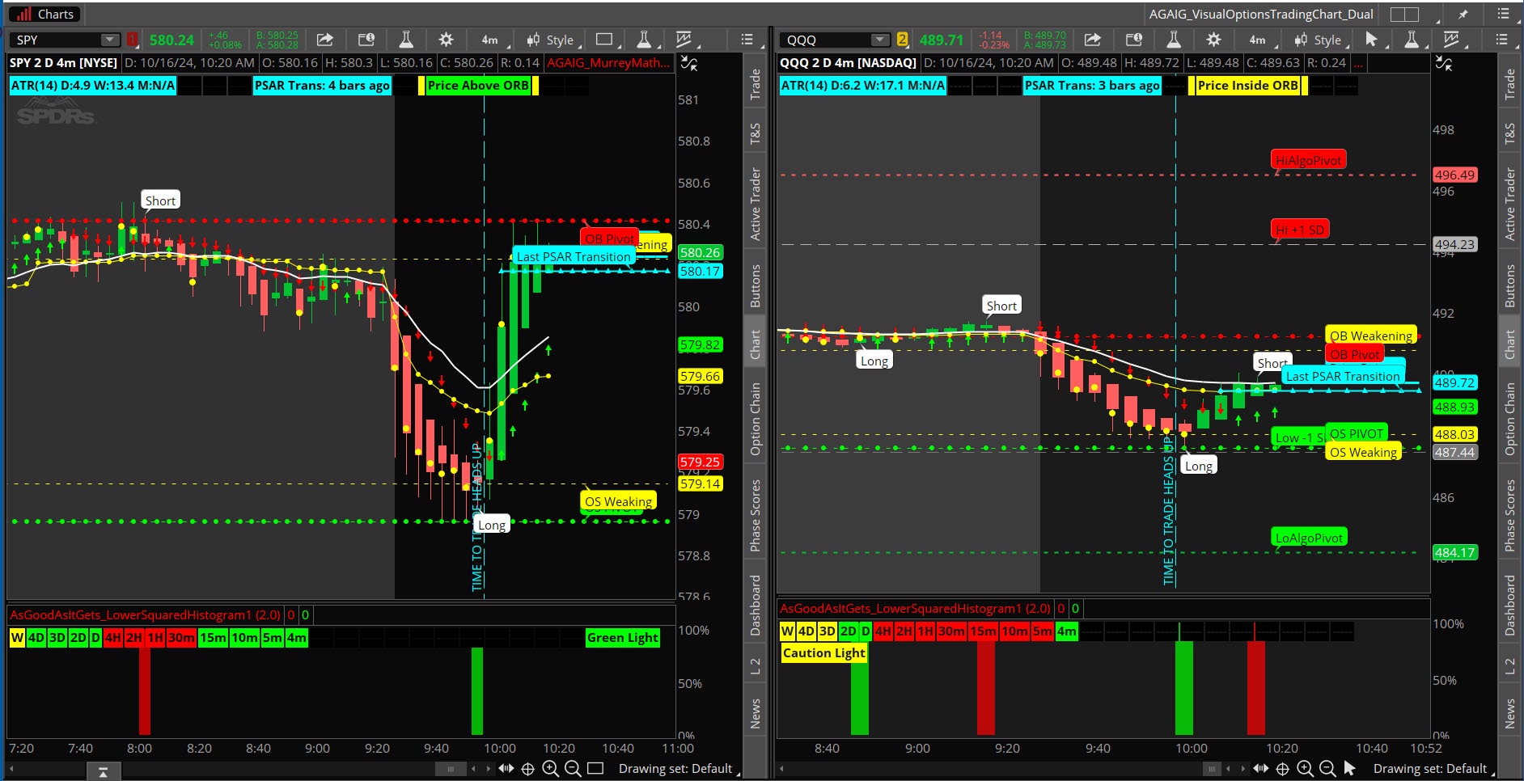
Task: Open SPY chart info panel icon
Action: pos(366,40)
